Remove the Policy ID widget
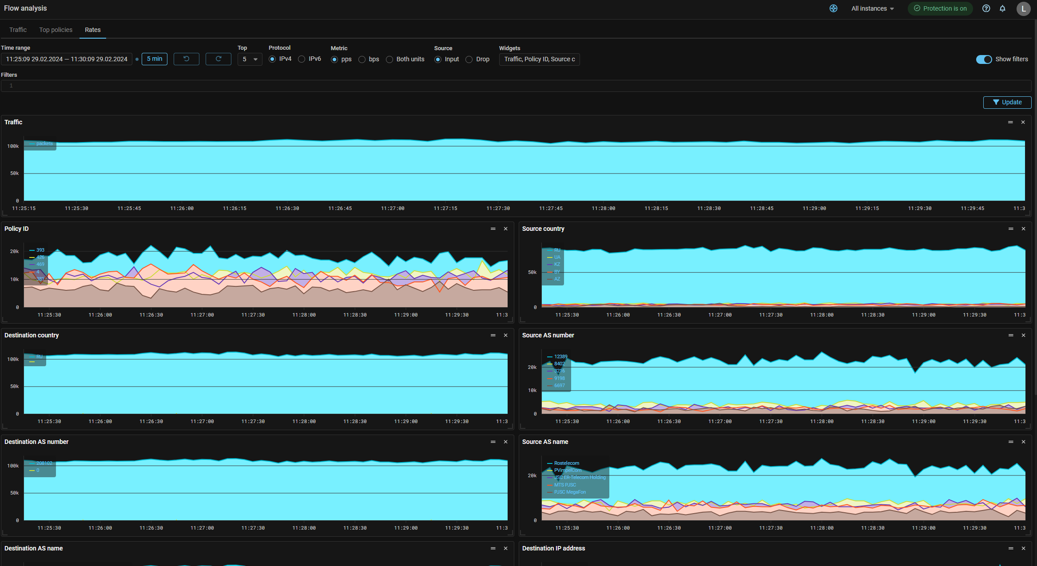 coord(505,229)
